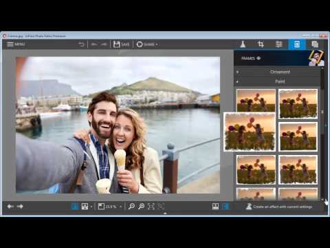330x248 pixels.
Task: Go to next photo arrow
Action: pyautogui.click(x=20, y=207)
